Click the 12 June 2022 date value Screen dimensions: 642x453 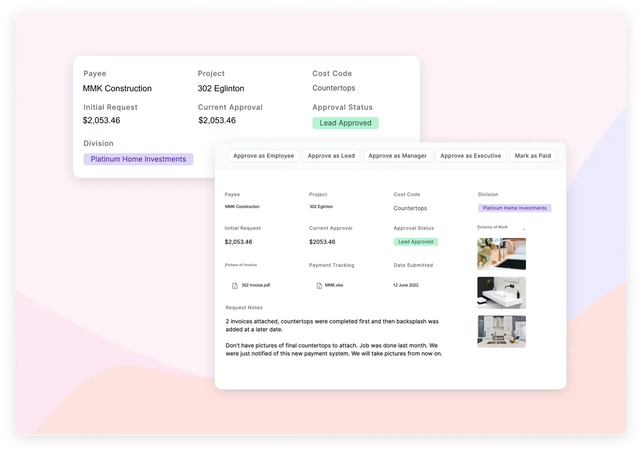[x=406, y=285]
